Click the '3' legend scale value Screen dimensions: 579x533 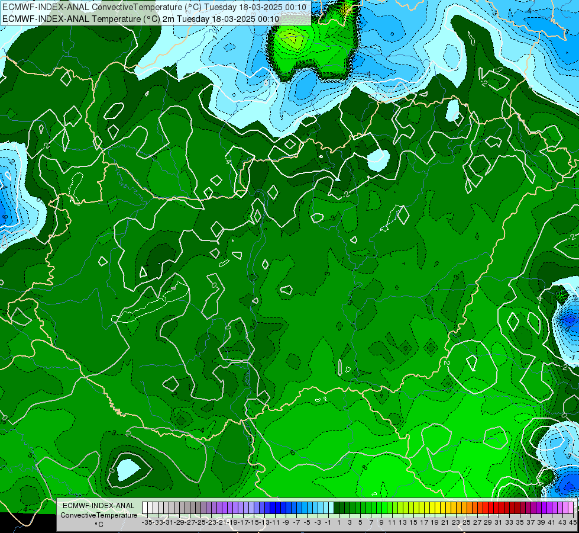point(350,522)
